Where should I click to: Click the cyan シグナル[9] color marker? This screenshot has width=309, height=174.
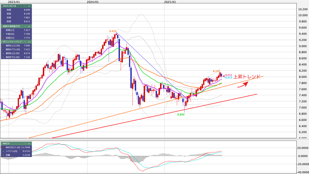(x=3, y=151)
